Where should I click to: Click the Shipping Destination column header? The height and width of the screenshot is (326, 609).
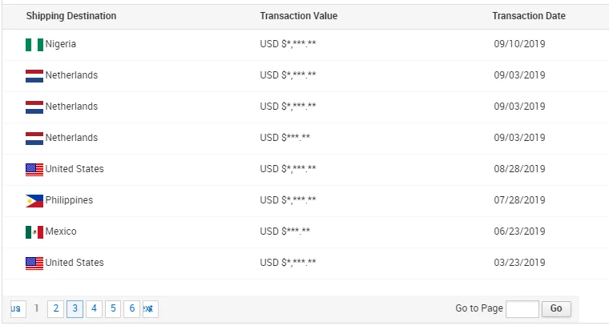click(x=71, y=16)
